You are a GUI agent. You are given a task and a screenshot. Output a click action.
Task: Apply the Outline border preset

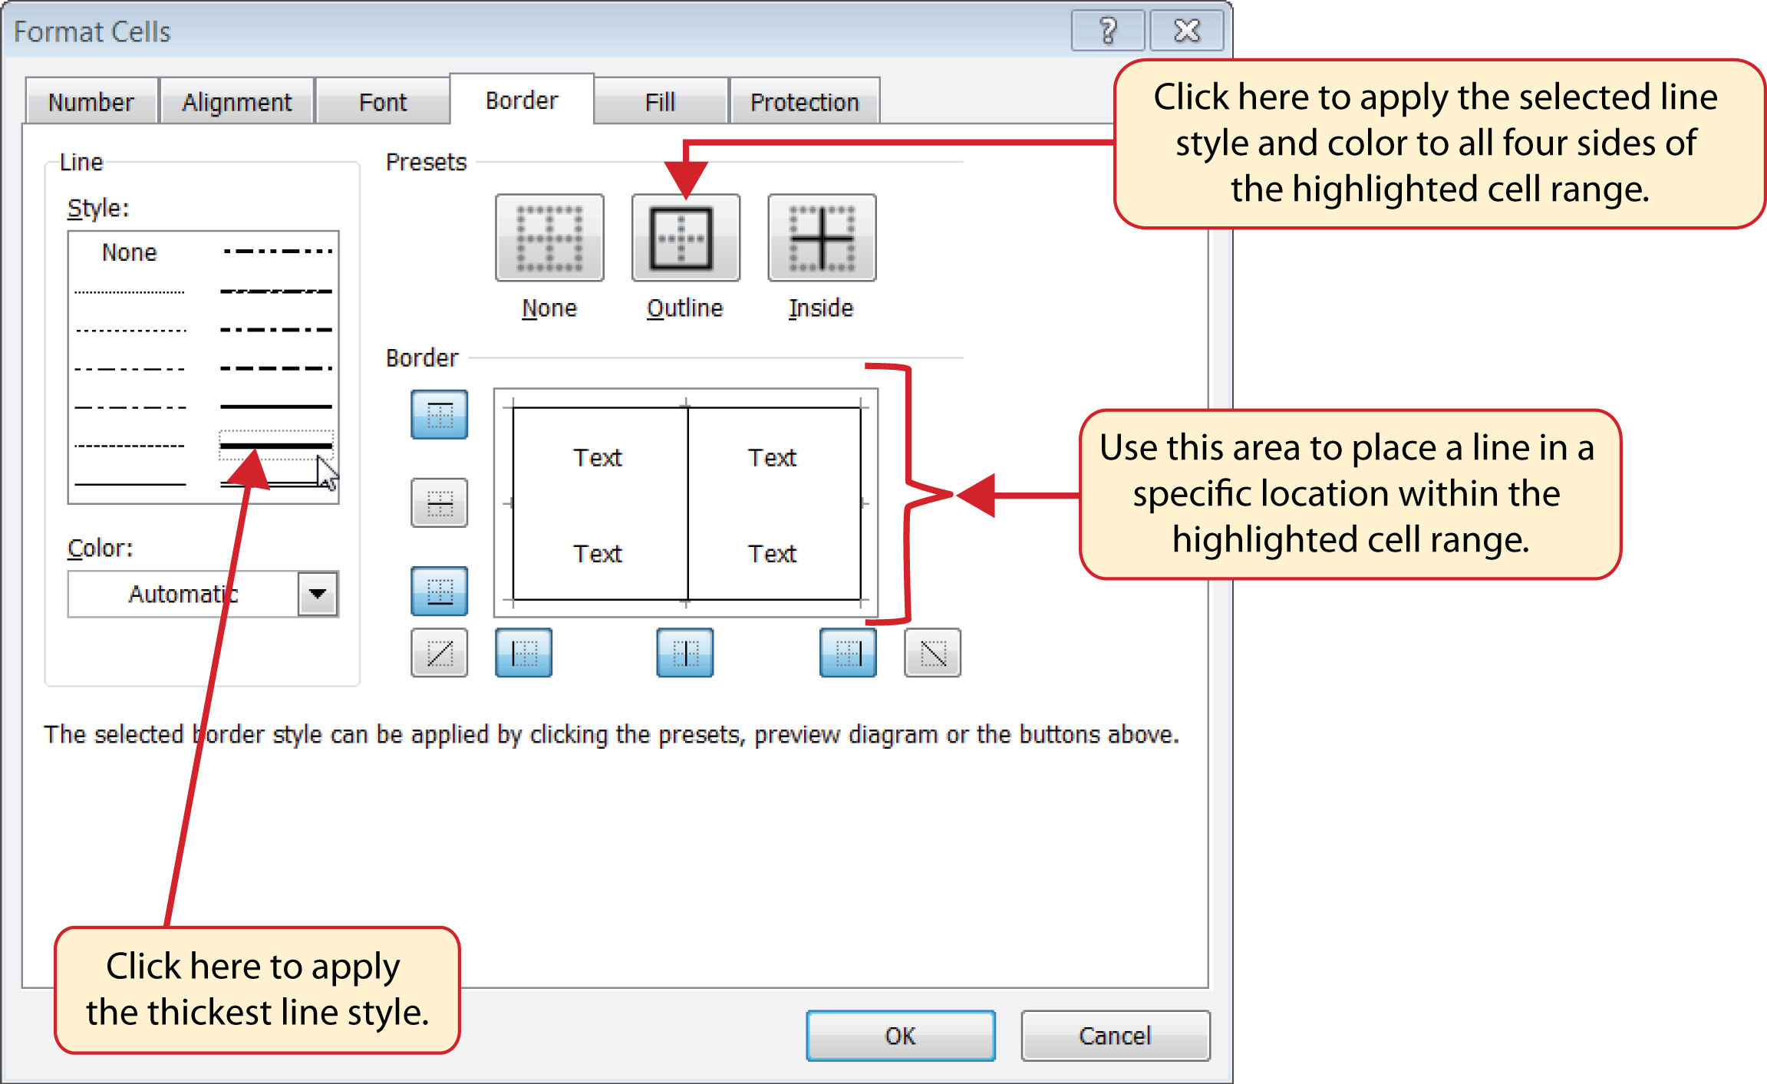tap(685, 238)
